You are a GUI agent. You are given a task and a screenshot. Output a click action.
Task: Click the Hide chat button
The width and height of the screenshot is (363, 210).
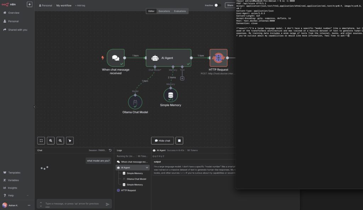click(162, 141)
